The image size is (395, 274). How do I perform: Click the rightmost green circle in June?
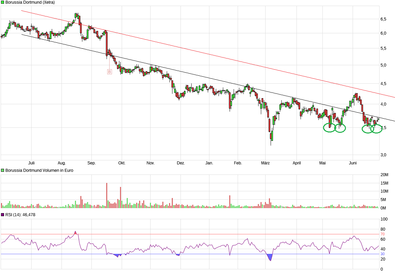(x=376, y=129)
